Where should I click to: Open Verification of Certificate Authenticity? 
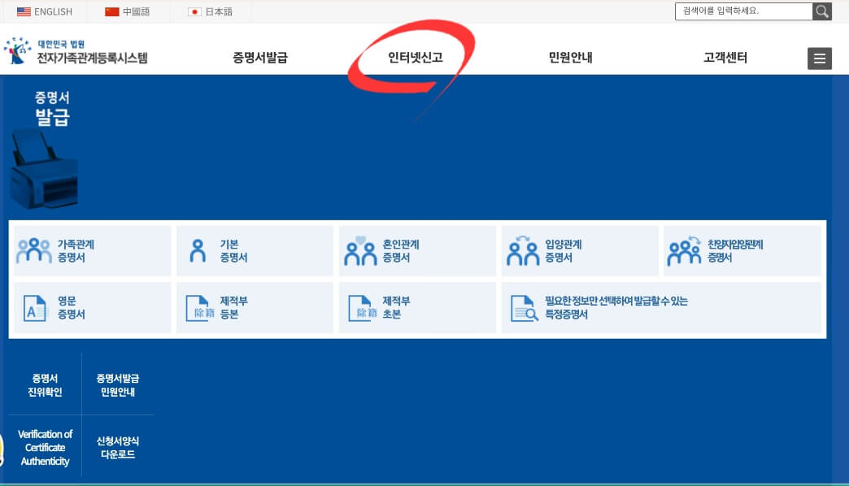tap(44, 446)
